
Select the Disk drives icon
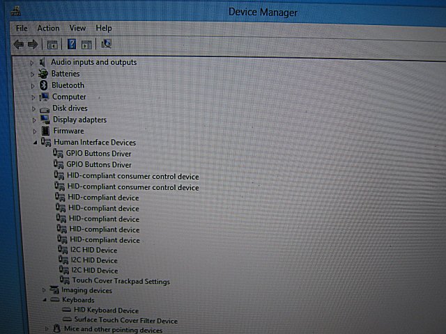pos(45,110)
